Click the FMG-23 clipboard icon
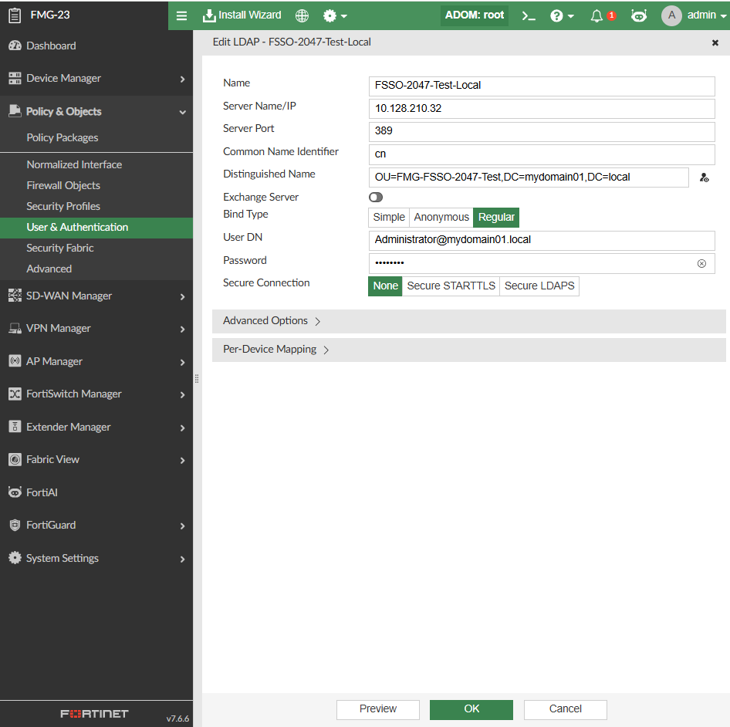This screenshot has width=730, height=727. (15, 15)
